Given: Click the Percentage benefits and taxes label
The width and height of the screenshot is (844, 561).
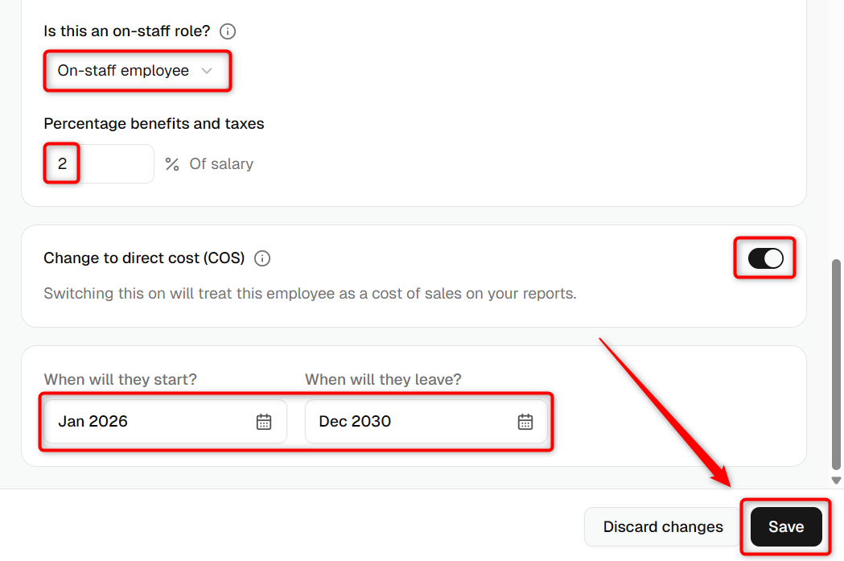Looking at the screenshot, I should point(154,123).
